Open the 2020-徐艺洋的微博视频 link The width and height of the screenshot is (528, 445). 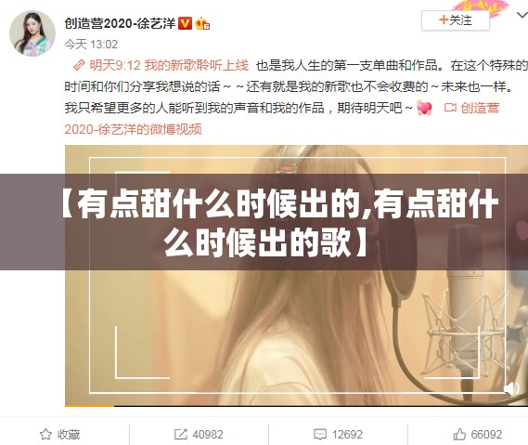pos(133,129)
